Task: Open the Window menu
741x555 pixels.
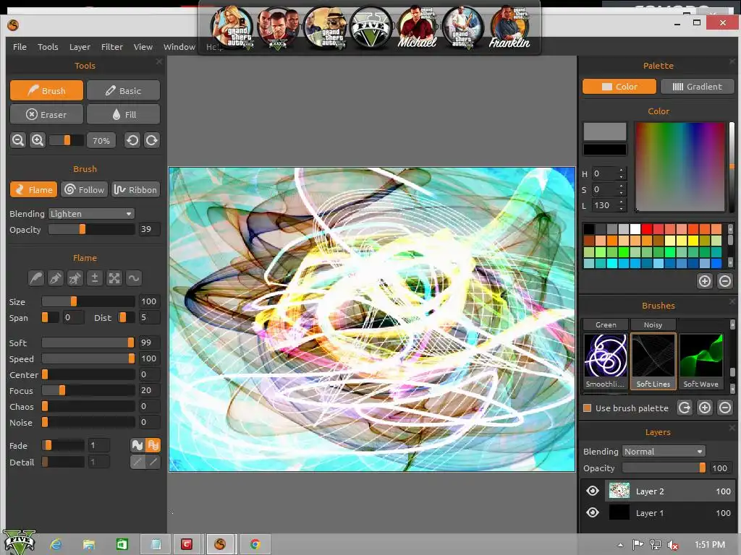Action: (x=179, y=47)
